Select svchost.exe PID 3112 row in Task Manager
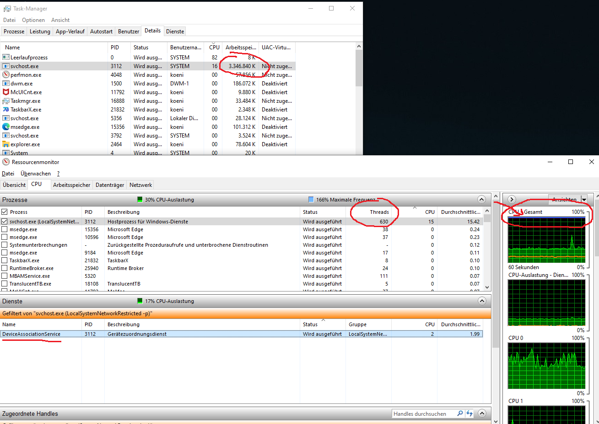Screen dimensions: 599x424 148,66
